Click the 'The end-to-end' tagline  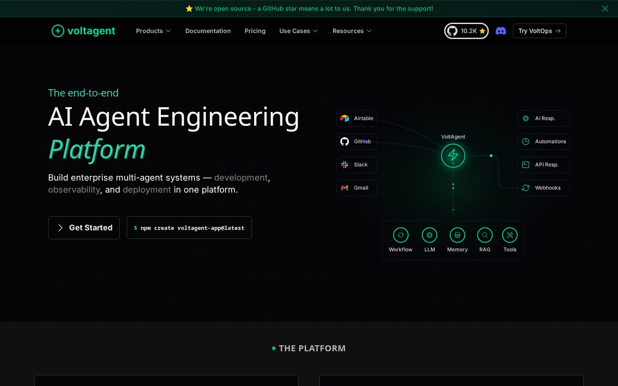pyautogui.click(x=83, y=93)
